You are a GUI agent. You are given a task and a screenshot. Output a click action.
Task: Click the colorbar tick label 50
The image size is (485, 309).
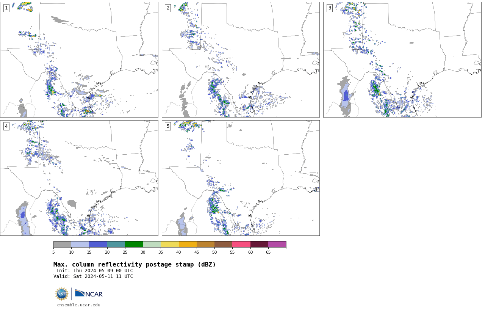(x=214, y=253)
